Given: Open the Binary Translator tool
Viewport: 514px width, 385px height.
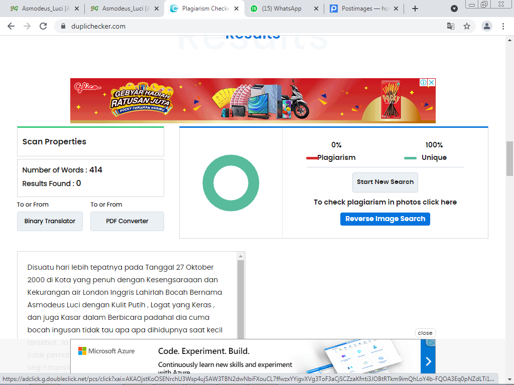Looking at the screenshot, I should click(x=50, y=221).
